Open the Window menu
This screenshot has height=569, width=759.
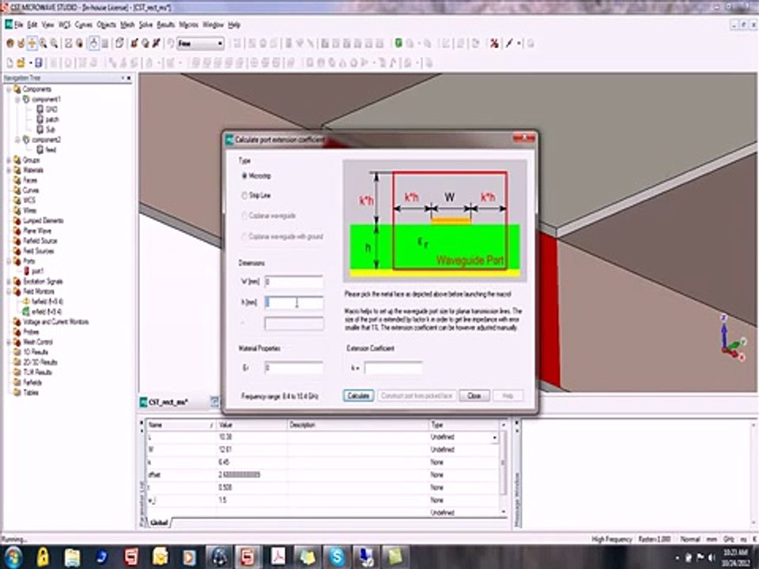[x=213, y=24]
